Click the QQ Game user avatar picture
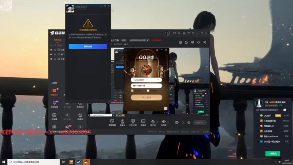 tap(146, 70)
